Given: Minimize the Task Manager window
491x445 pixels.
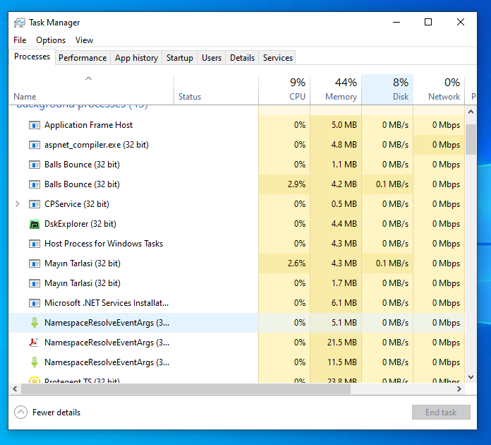Looking at the screenshot, I should click(x=396, y=23).
